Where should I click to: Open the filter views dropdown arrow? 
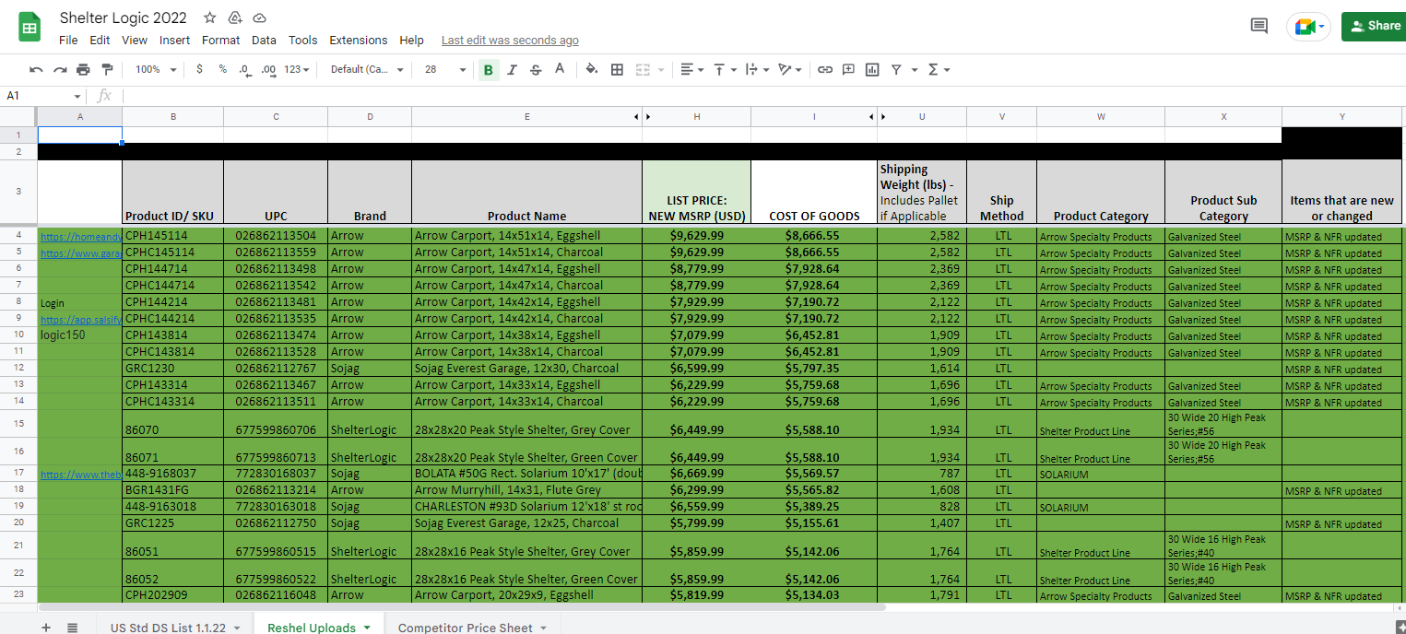point(915,70)
